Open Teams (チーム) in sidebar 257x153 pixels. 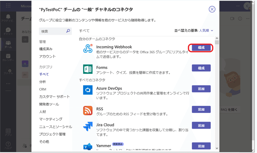(x=8, y=44)
